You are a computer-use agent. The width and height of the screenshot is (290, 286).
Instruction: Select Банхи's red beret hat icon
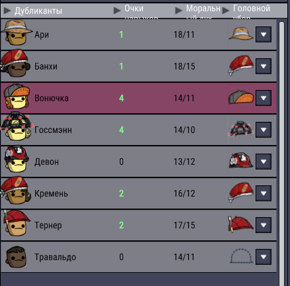pyautogui.click(x=241, y=66)
